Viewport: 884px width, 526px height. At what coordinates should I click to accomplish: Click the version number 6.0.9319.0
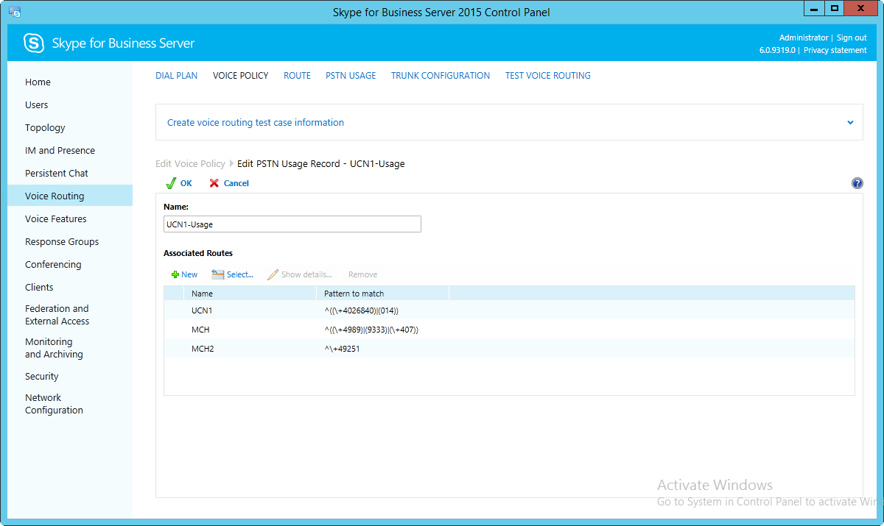pos(777,50)
